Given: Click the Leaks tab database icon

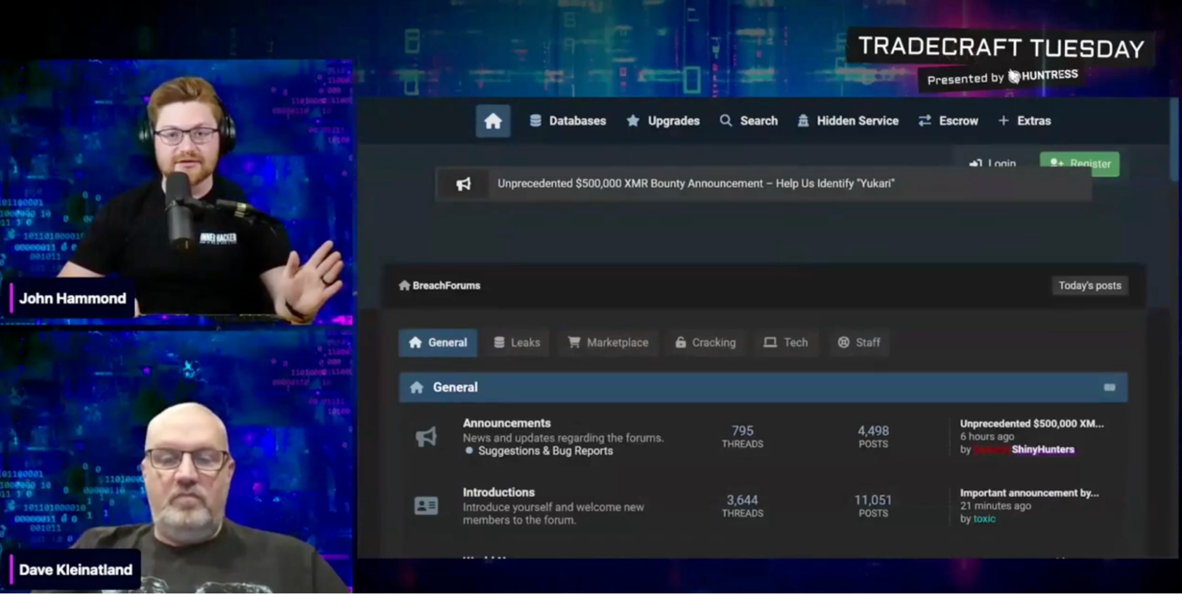Looking at the screenshot, I should point(499,343).
